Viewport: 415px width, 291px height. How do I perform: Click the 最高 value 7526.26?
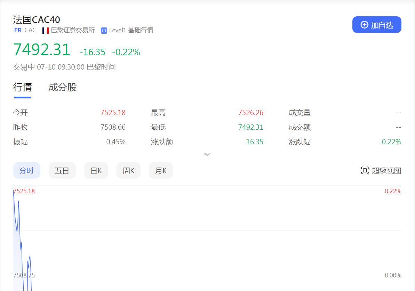250,113
